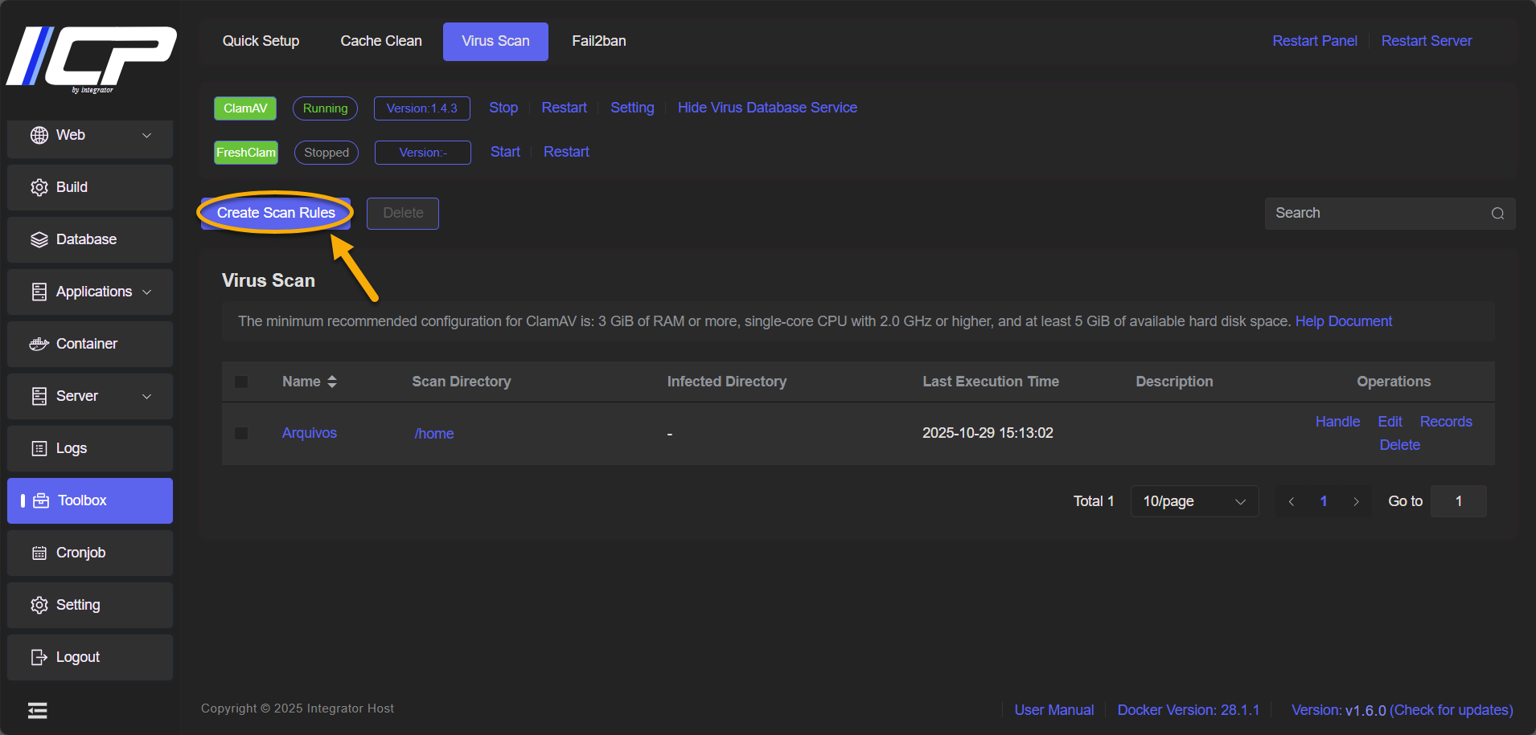1536x735 pixels.
Task: Click the Database stack icon
Action: point(39,239)
